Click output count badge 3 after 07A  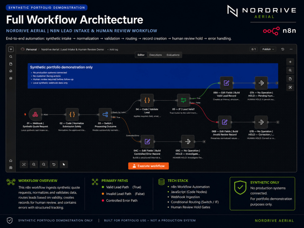tap(277, 83)
